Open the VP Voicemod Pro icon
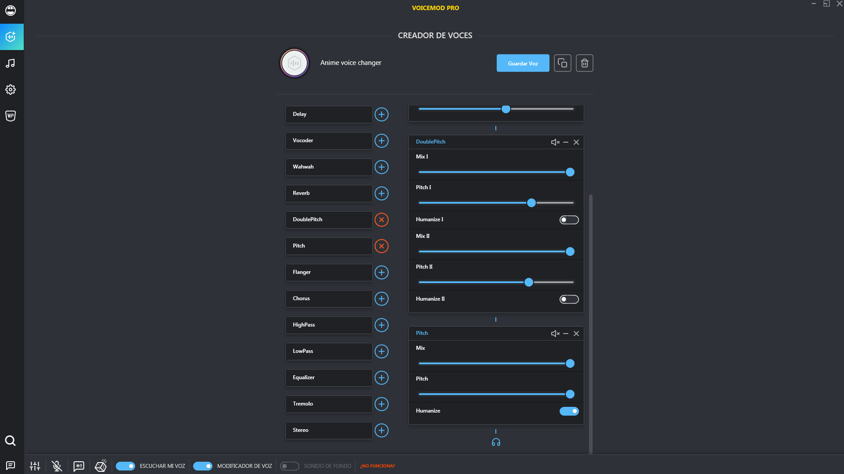 [11, 116]
